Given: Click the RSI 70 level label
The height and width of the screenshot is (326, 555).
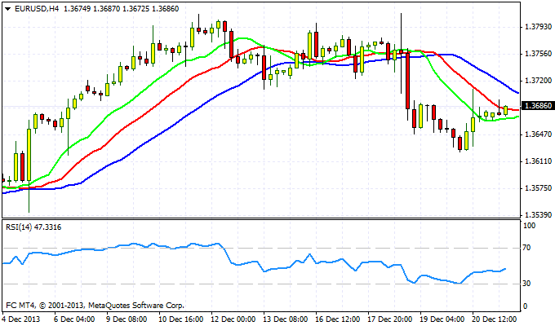Looking at the screenshot, I should click(x=526, y=248).
